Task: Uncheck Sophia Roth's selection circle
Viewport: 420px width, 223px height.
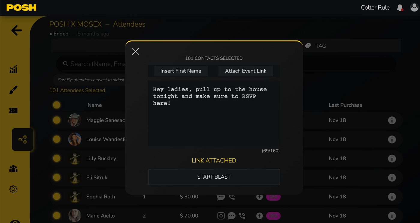Action: click(57, 197)
